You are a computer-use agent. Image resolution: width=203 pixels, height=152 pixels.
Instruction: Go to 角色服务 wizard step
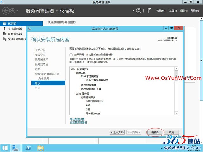click(44, 79)
